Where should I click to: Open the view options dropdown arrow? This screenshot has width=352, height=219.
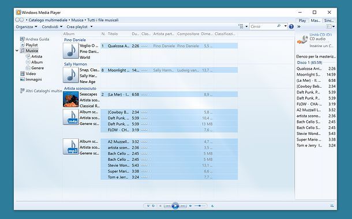click(246, 27)
